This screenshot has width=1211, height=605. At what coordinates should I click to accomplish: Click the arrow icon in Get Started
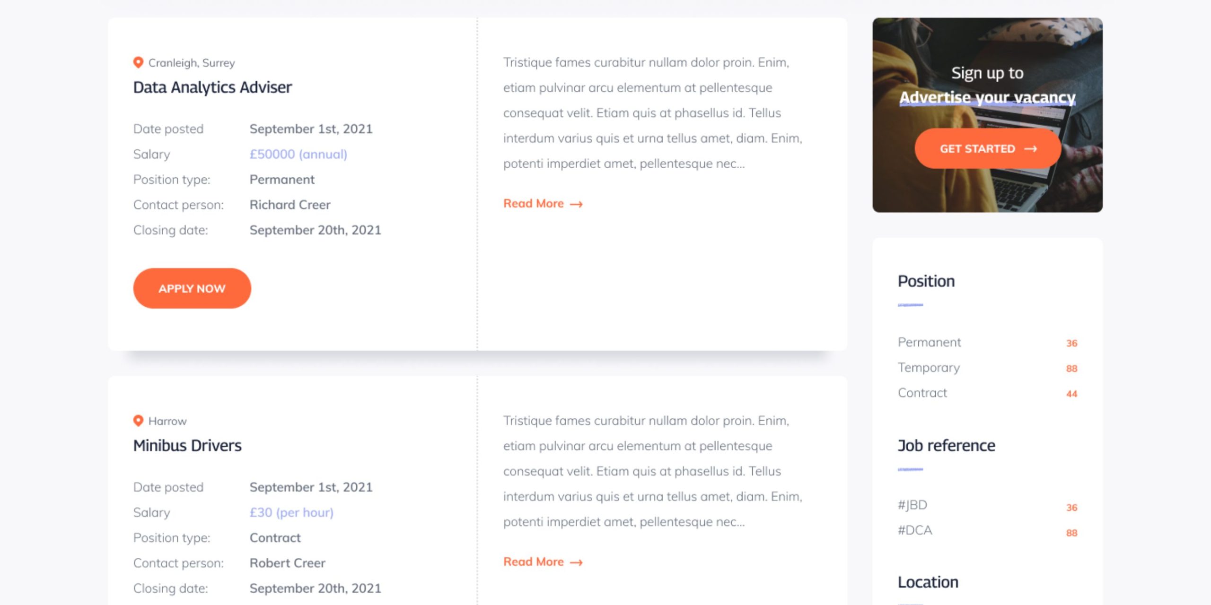click(1031, 149)
